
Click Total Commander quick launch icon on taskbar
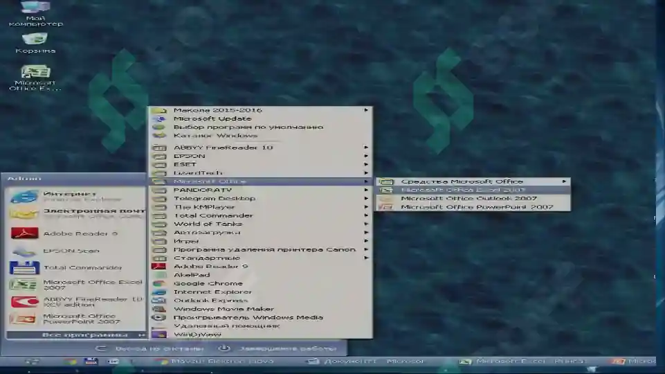[91, 362]
